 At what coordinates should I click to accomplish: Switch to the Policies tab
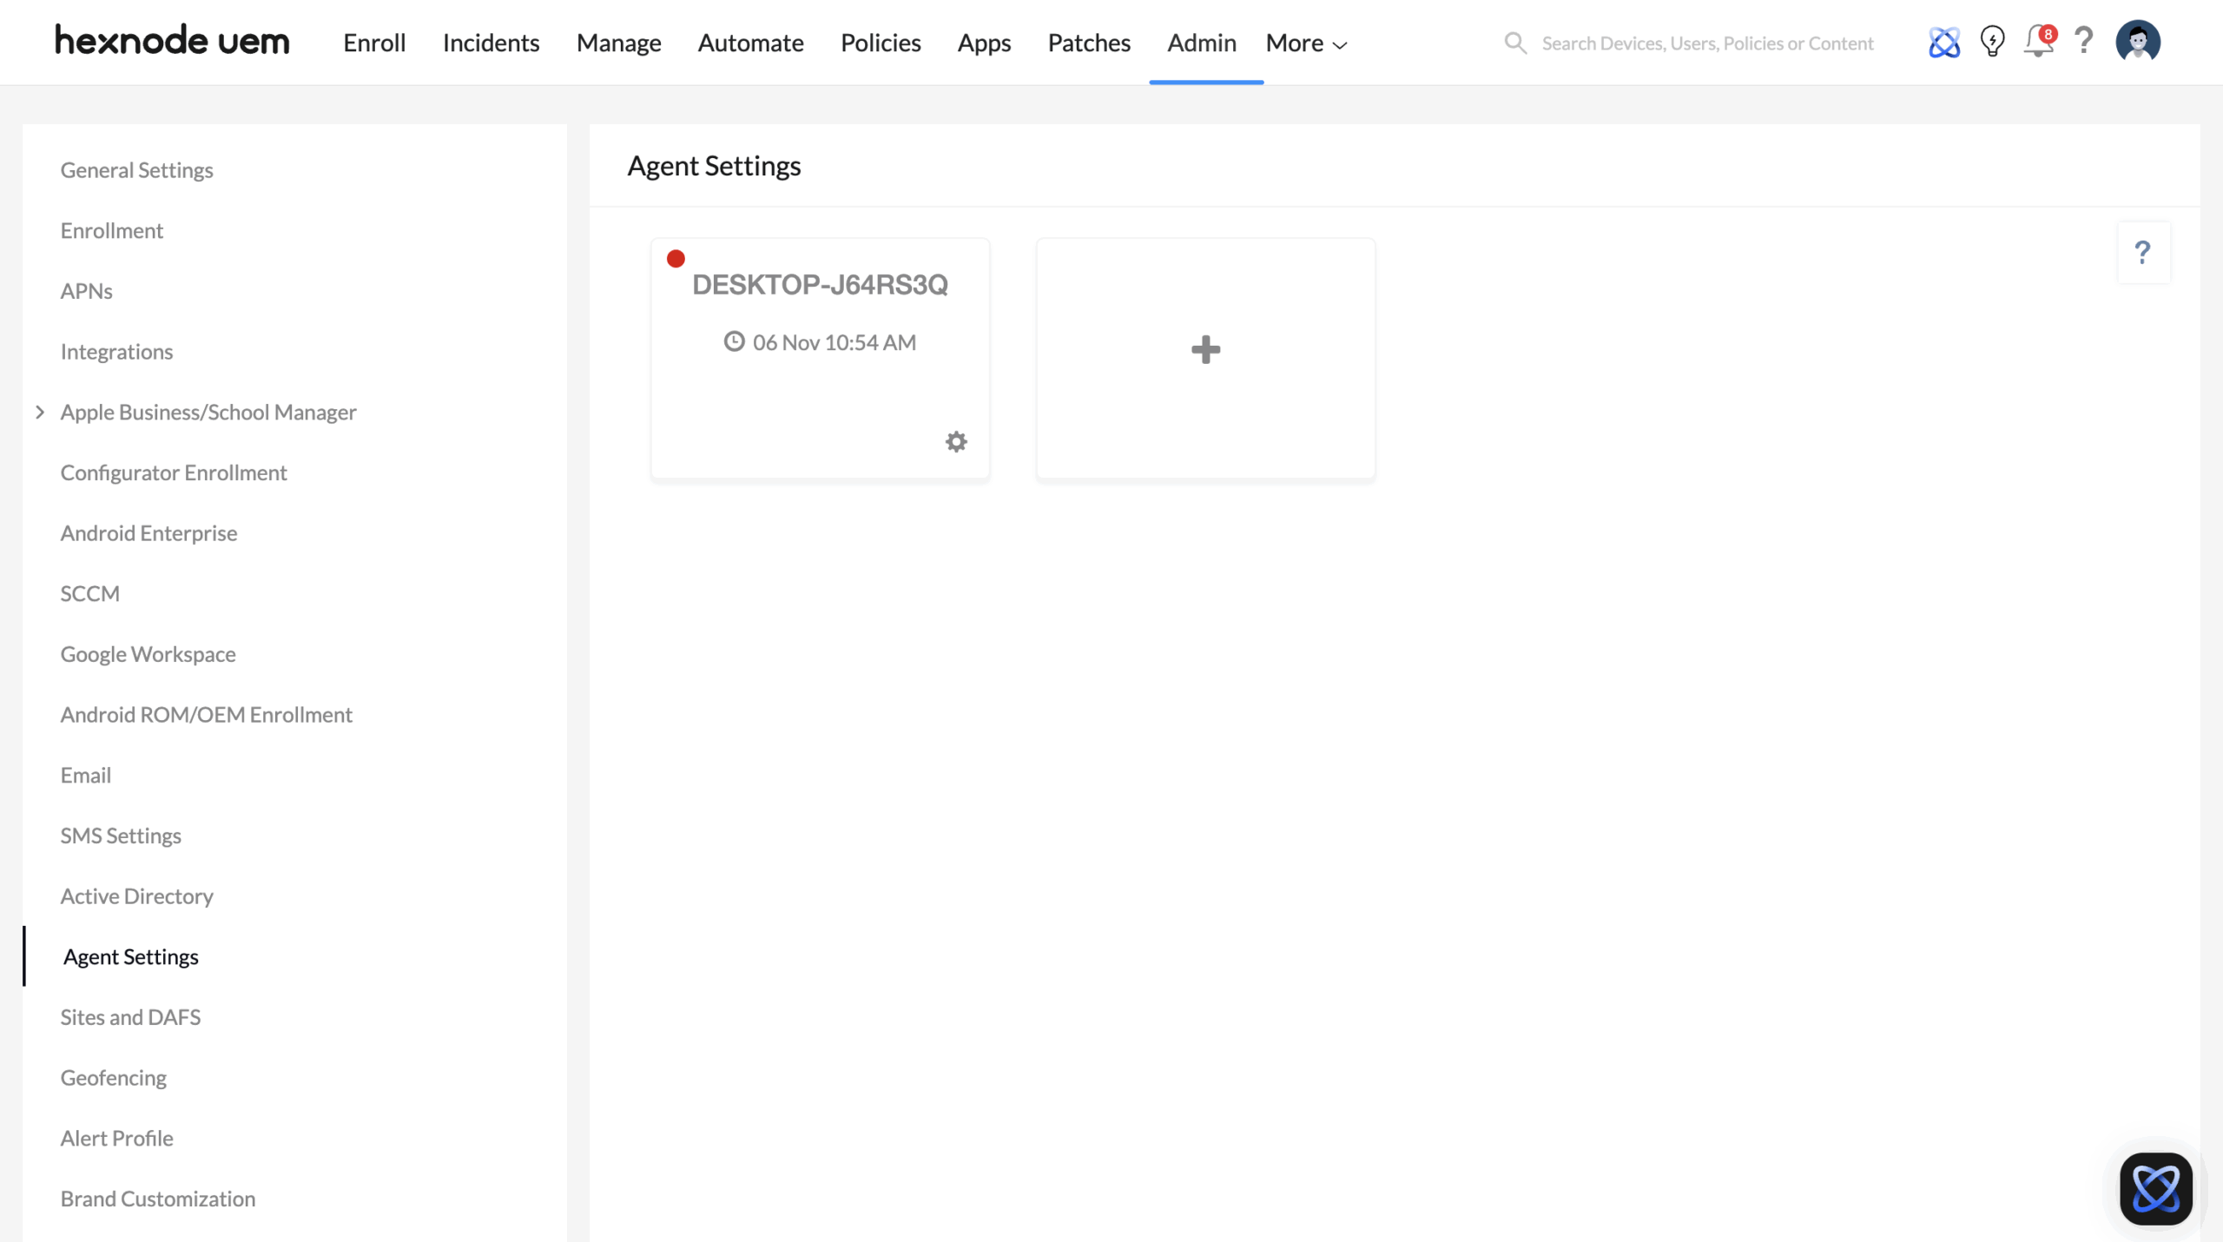pyautogui.click(x=880, y=43)
